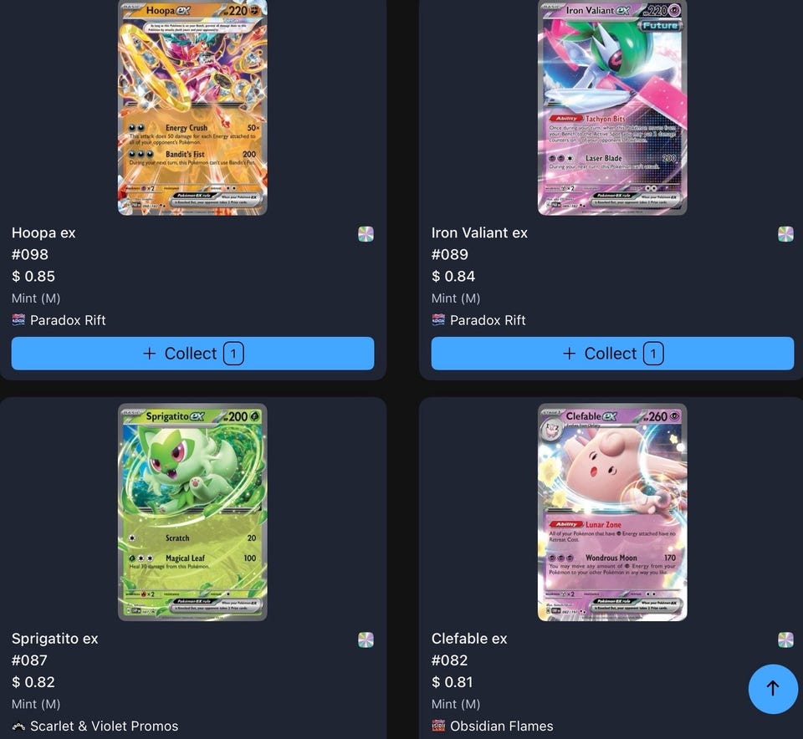Tap the holo foil icon beside Clefable ex
This screenshot has width=803, height=739.
[x=785, y=640]
